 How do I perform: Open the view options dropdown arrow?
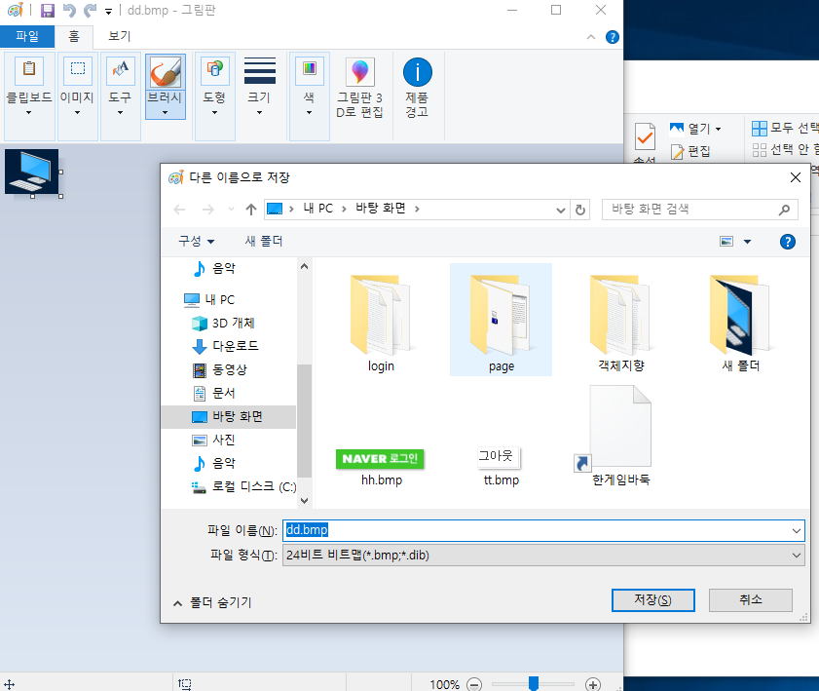click(748, 242)
